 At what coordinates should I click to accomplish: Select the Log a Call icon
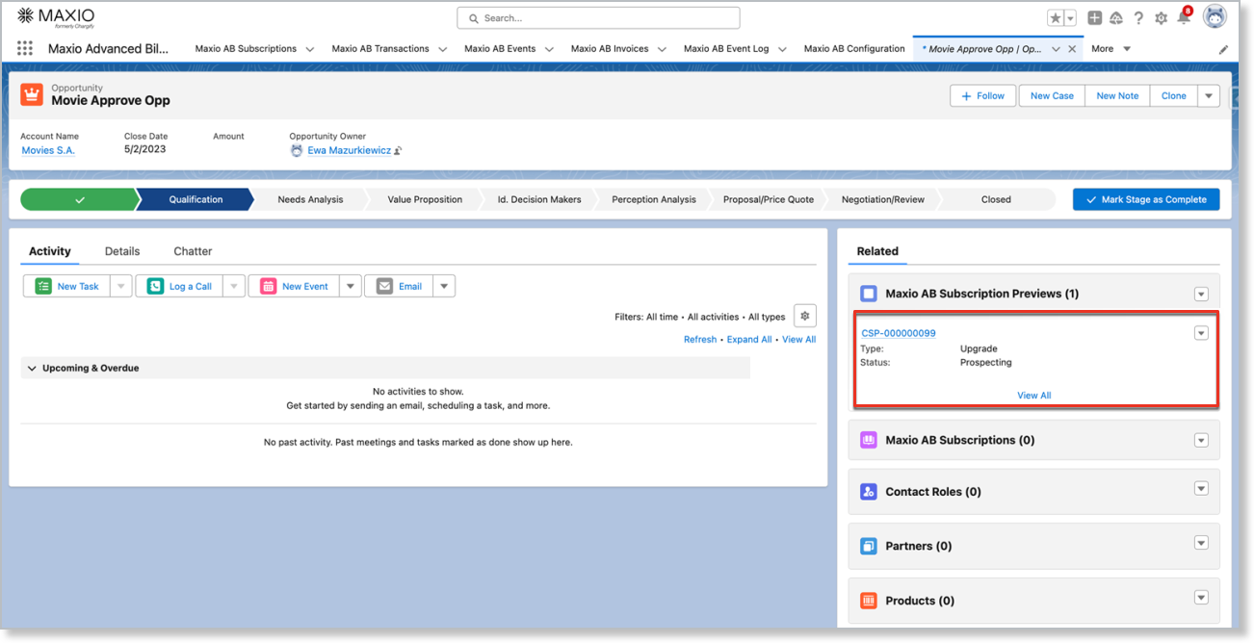(x=155, y=286)
